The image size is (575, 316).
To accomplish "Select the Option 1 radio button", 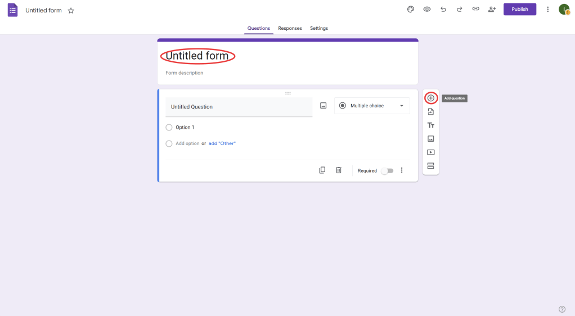I will coord(169,128).
